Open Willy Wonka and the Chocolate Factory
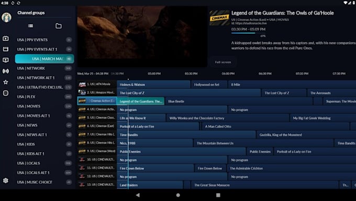Screen dimensions: 356x201 click(x=228, y=118)
